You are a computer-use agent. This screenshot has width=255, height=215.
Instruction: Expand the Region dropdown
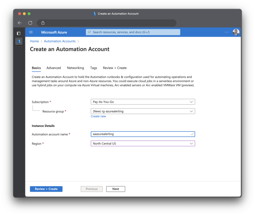[143, 144]
